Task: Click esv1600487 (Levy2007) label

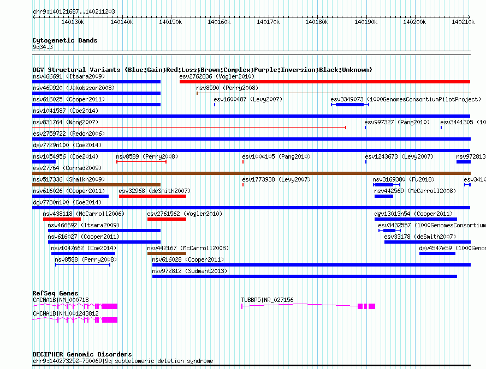Action: pyautogui.click(x=248, y=99)
